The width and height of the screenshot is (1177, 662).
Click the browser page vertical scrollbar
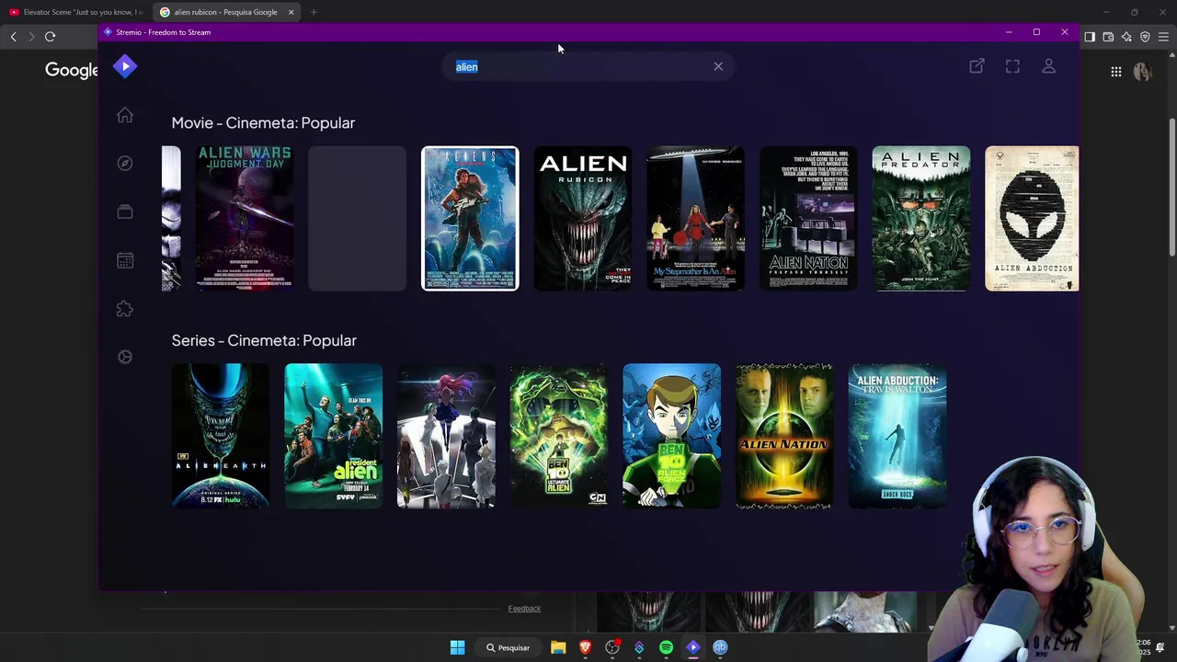coord(1171,188)
